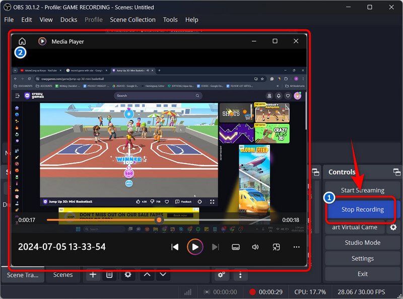403x299 pixels.
Task: Open the File menu in OBS
Action: (x=9, y=20)
